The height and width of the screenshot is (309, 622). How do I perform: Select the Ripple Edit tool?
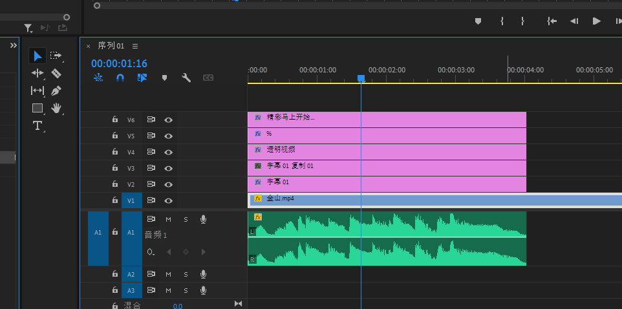[x=38, y=73]
